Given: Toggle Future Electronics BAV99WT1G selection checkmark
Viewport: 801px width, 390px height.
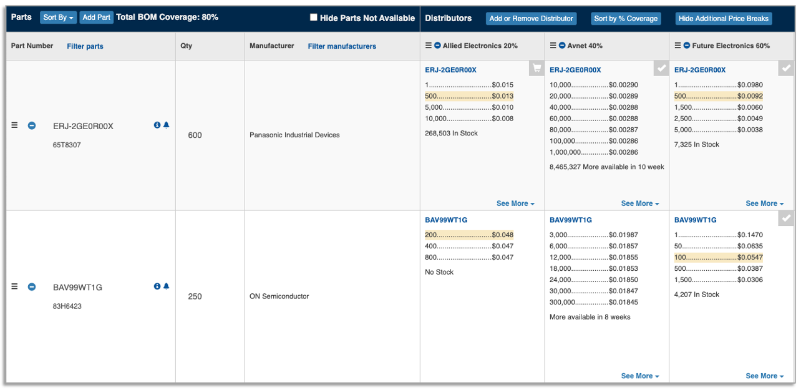Looking at the screenshot, I should pos(786,218).
